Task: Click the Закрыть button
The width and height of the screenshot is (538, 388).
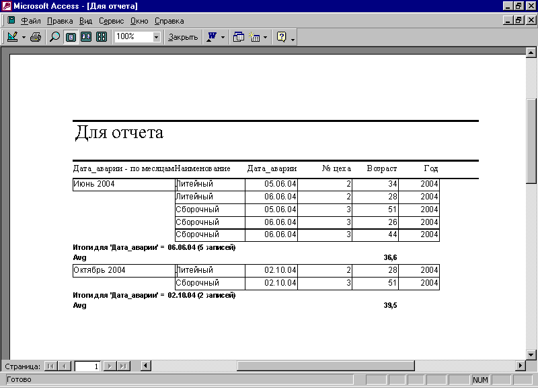Action: coord(183,37)
